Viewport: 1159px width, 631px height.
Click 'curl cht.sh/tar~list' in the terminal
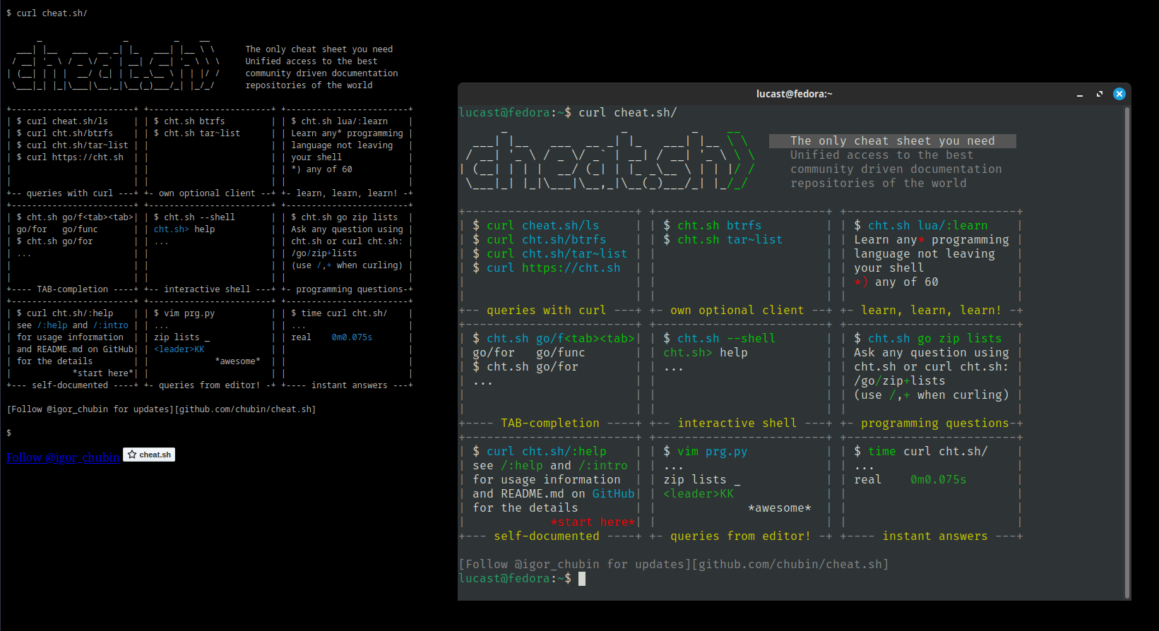pyautogui.click(x=557, y=254)
